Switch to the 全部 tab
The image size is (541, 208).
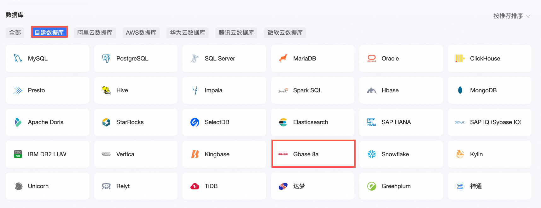15,33
